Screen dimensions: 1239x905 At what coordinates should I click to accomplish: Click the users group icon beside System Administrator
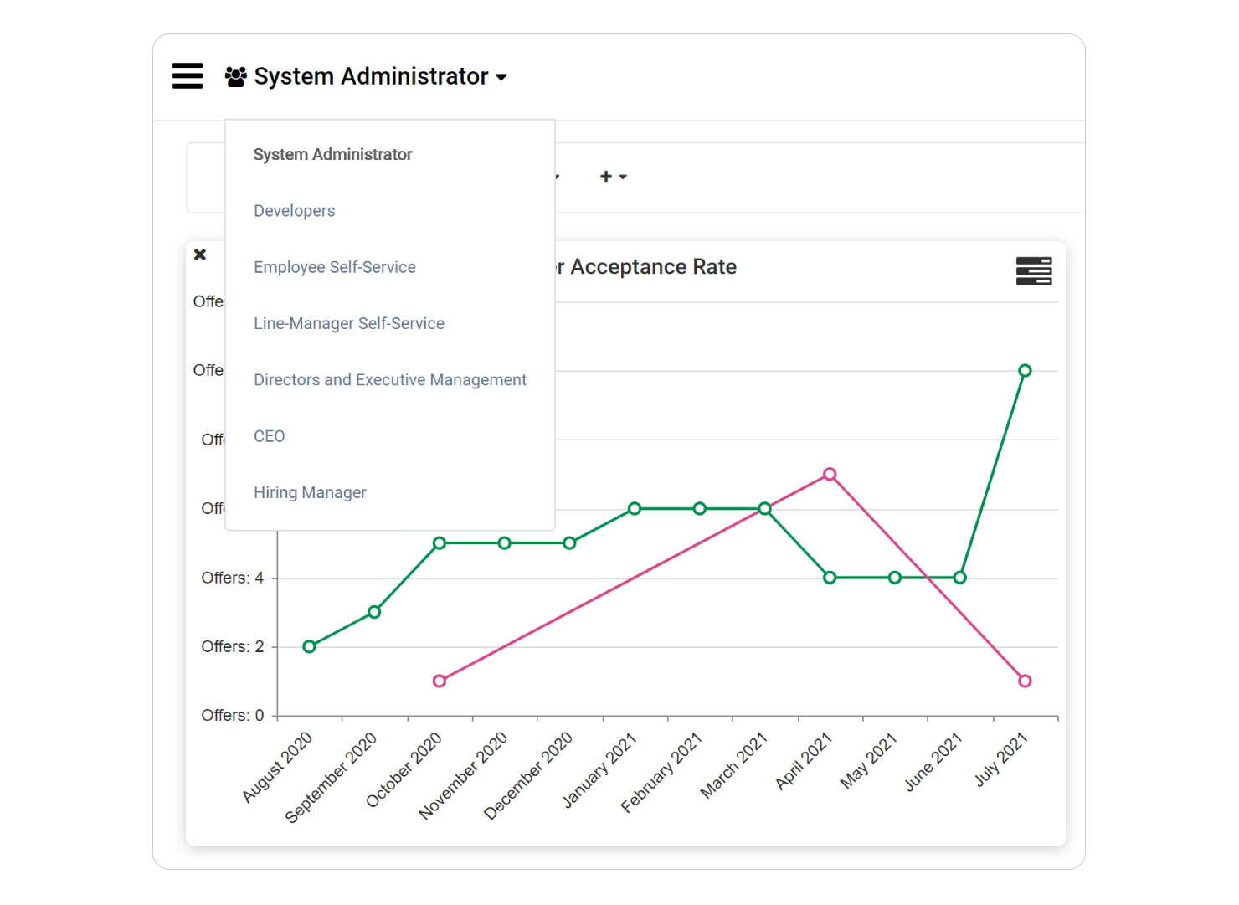point(236,77)
